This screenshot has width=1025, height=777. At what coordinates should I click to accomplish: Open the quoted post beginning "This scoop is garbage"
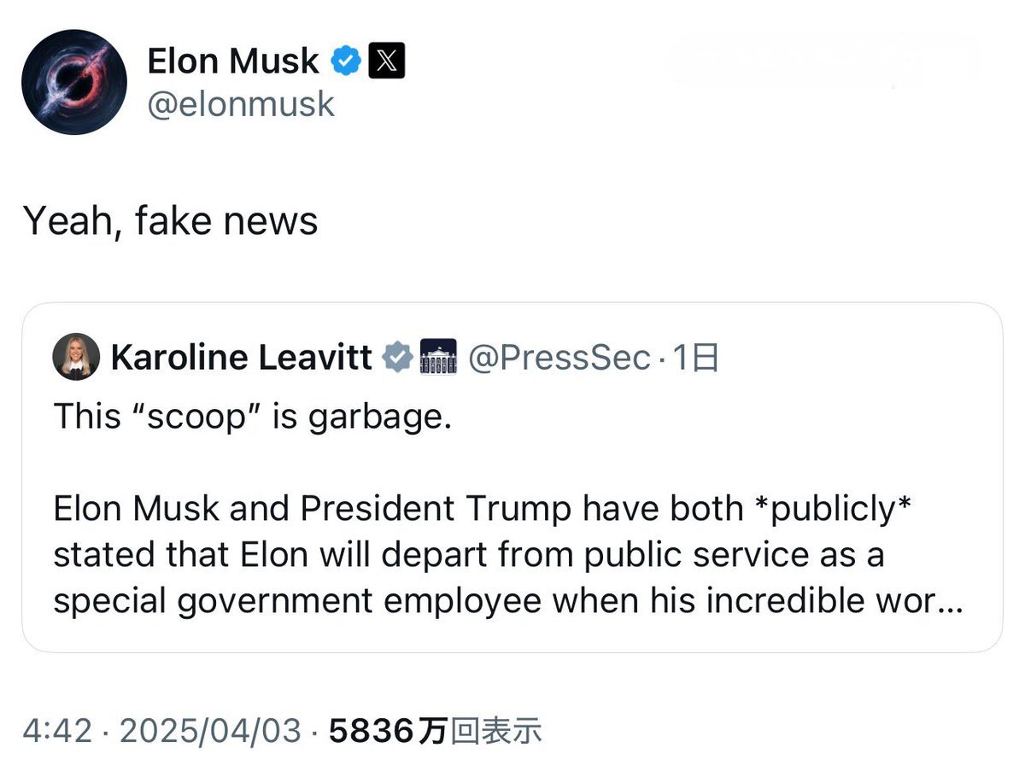[512, 477]
